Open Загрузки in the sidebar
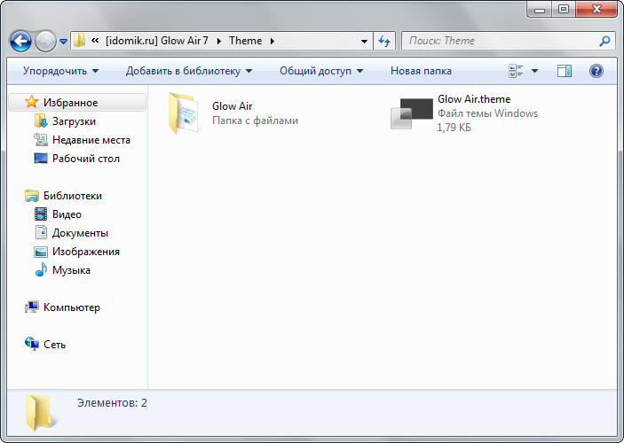This screenshot has width=624, height=443. tap(74, 121)
